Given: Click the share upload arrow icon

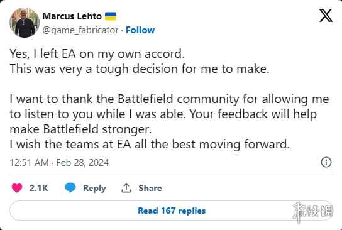Looking at the screenshot, I should 126,188.
